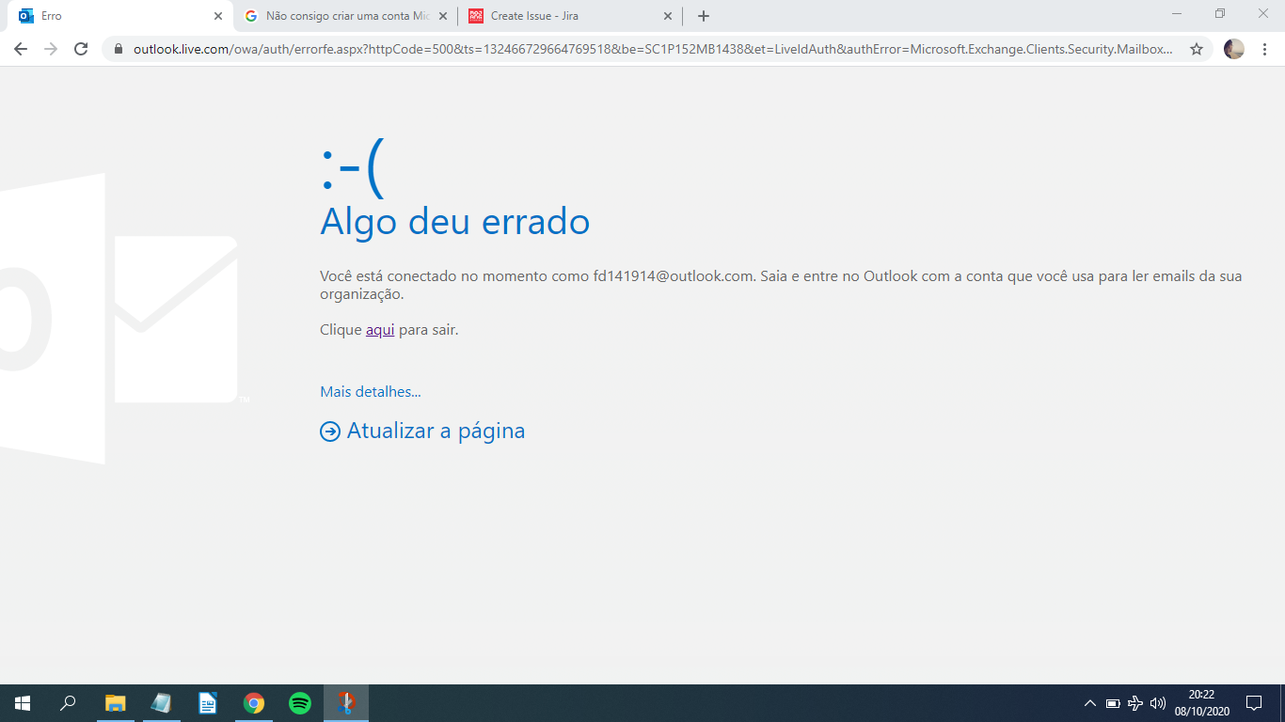Click the 'aqui' link to sign out

point(380,330)
